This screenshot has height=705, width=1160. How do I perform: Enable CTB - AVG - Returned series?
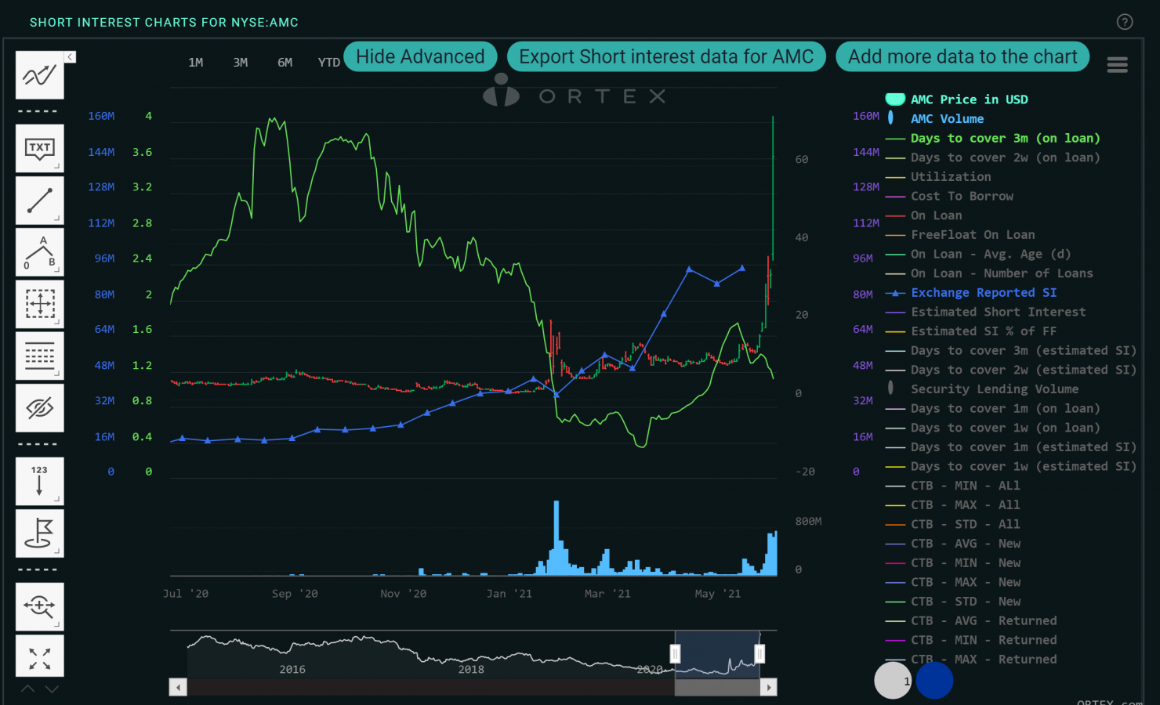[984, 620]
